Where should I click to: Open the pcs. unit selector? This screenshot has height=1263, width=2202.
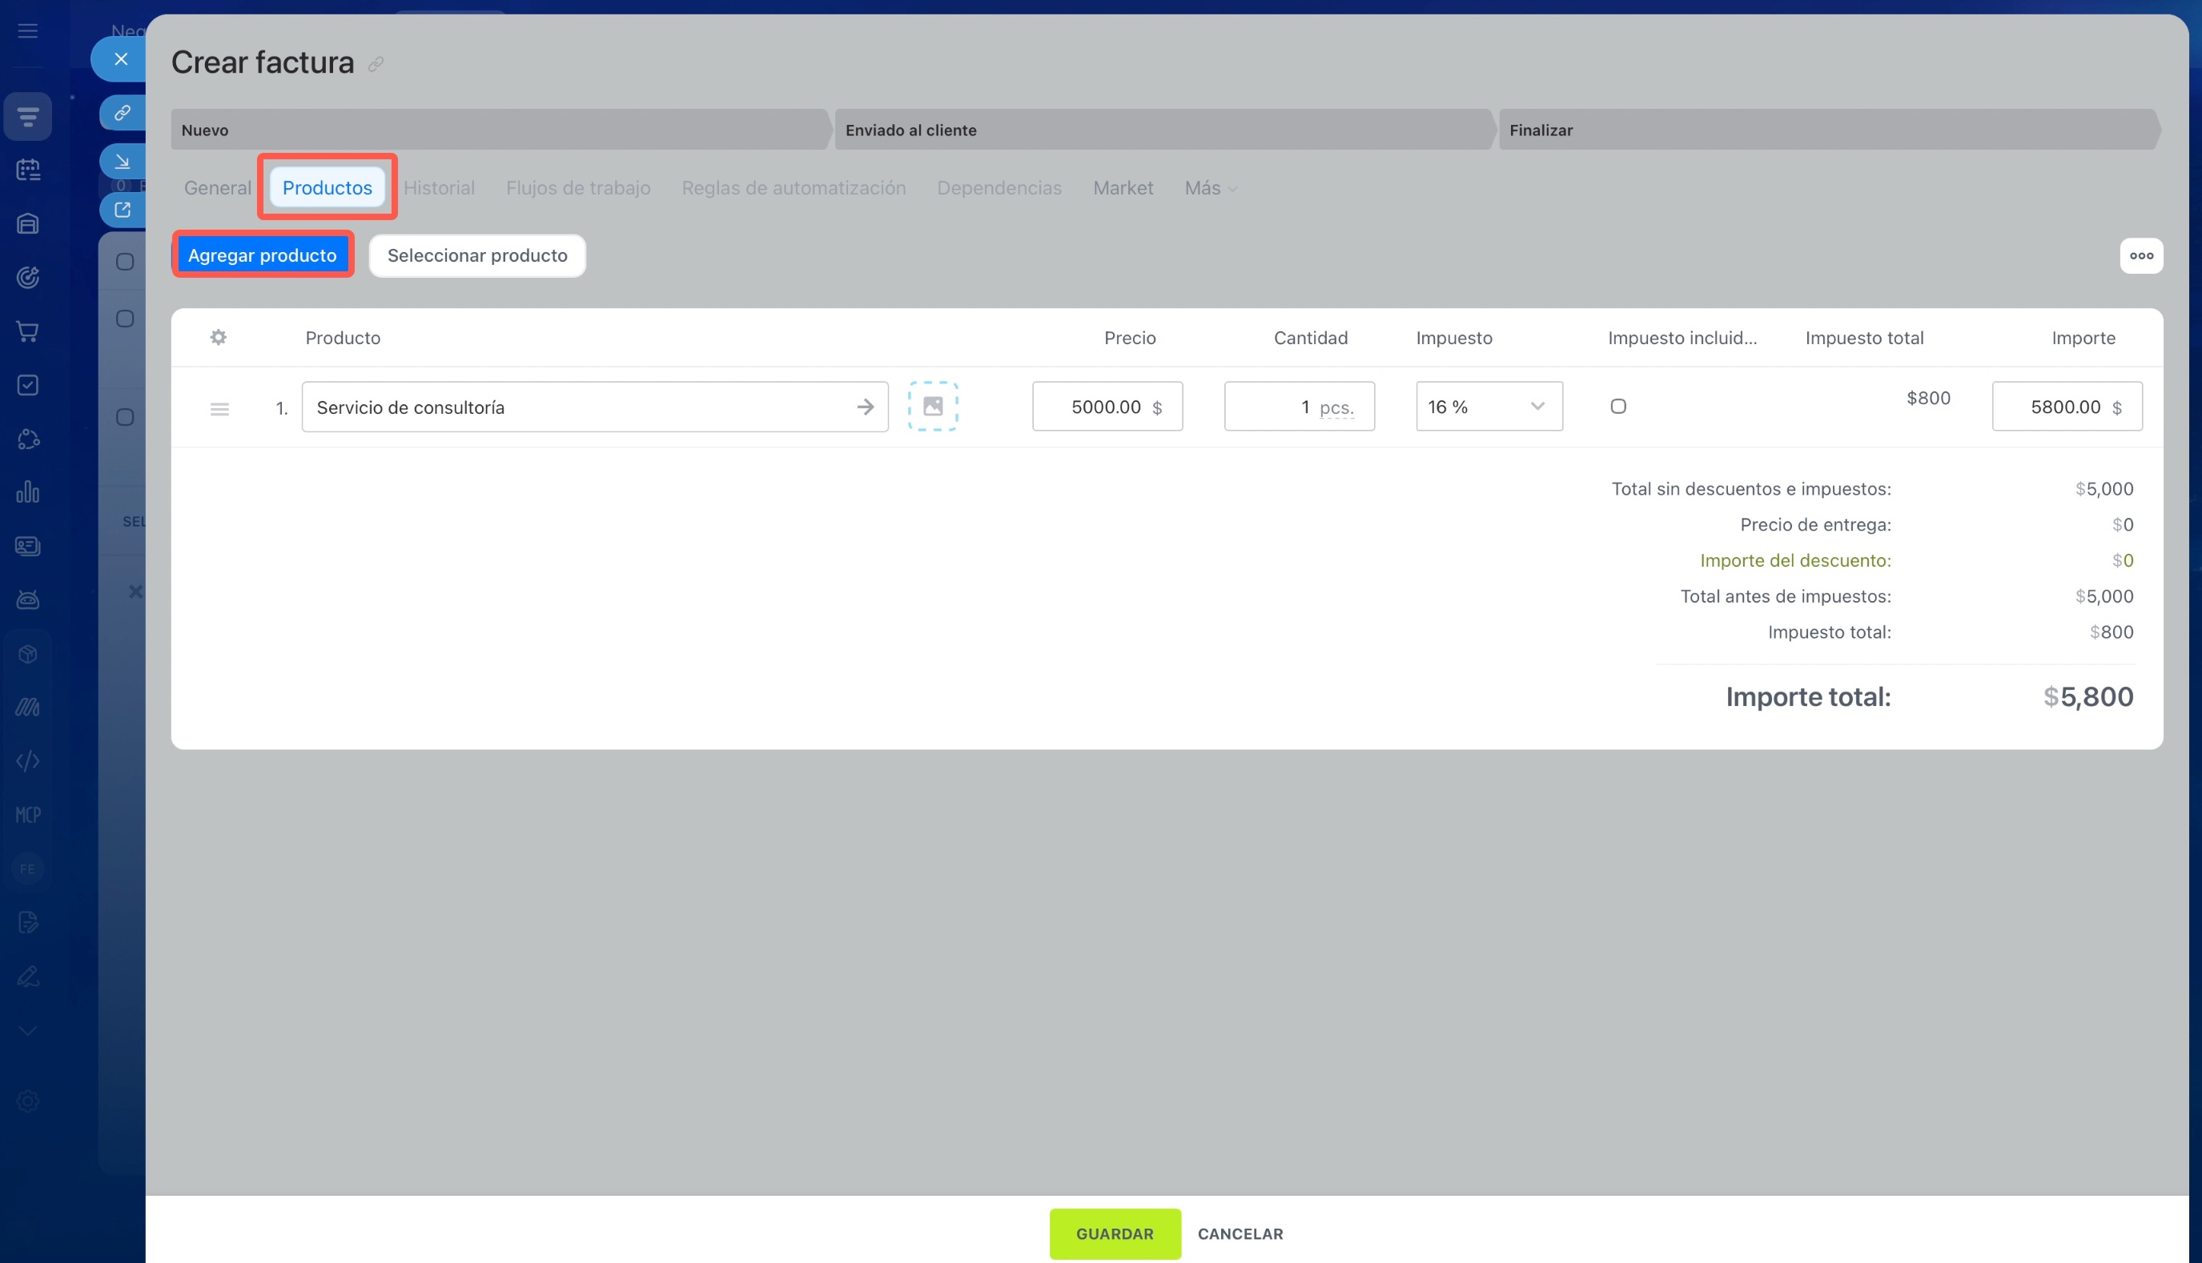(x=1336, y=407)
